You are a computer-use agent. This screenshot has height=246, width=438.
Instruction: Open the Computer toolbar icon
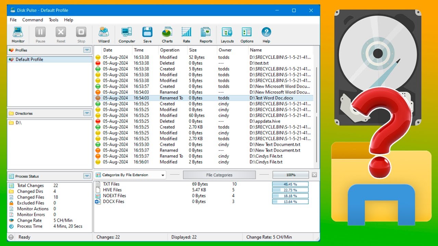click(x=127, y=32)
